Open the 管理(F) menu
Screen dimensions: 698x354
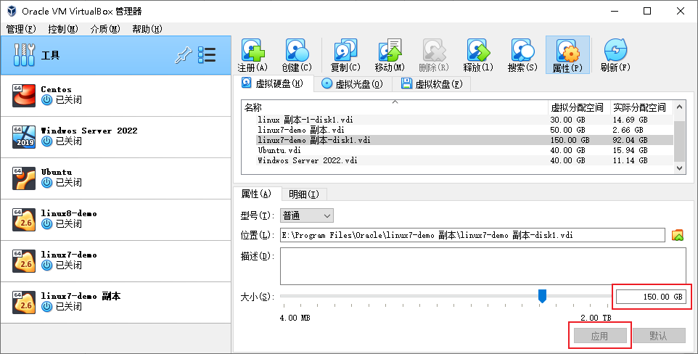[20, 29]
